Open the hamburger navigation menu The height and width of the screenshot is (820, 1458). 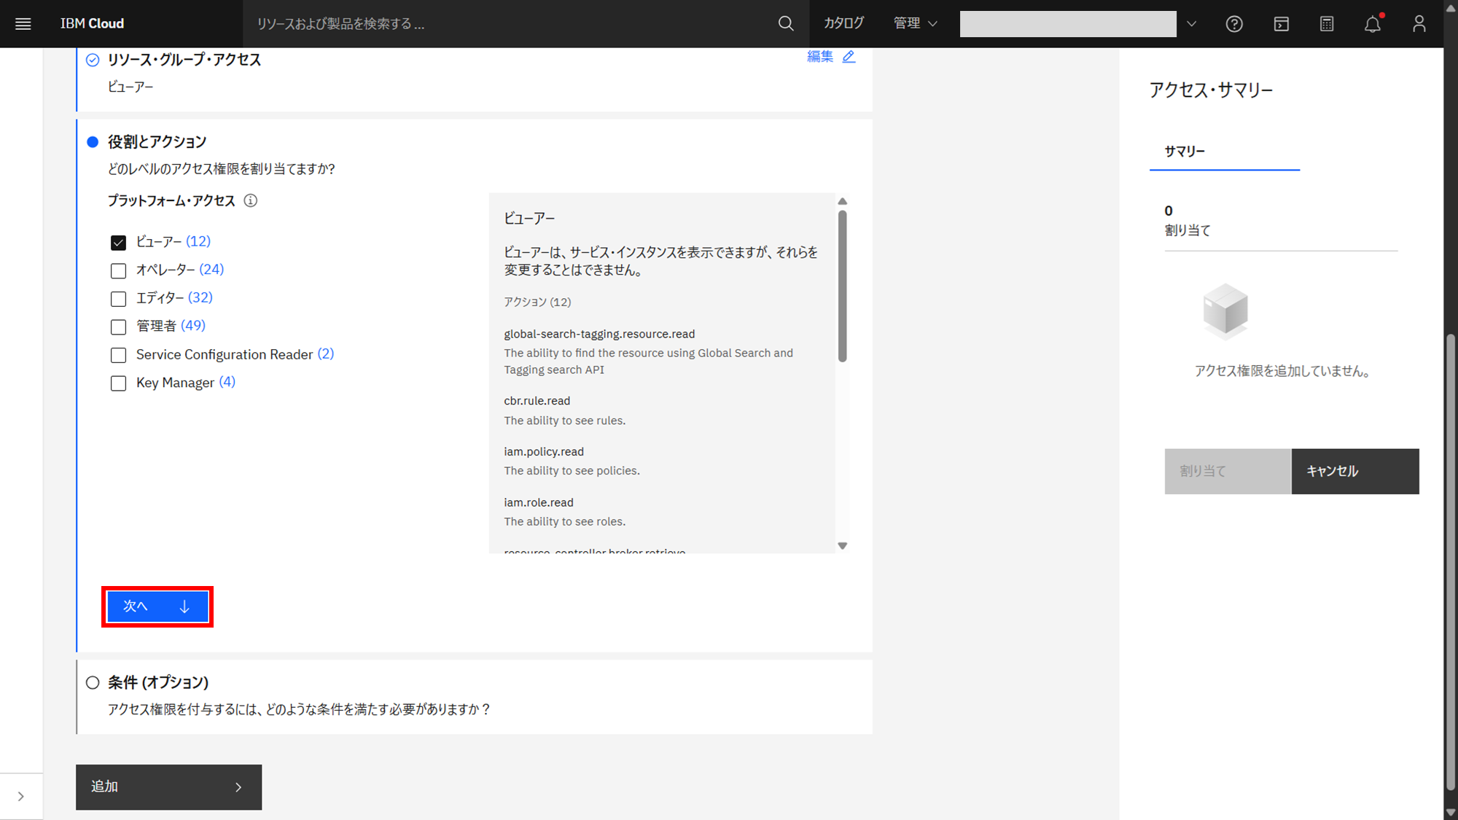tap(23, 23)
